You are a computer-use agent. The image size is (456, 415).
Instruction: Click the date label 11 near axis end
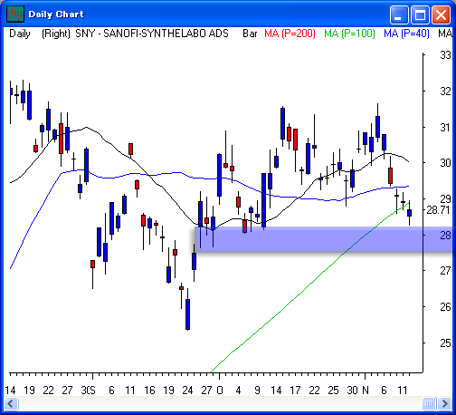pos(403,391)
